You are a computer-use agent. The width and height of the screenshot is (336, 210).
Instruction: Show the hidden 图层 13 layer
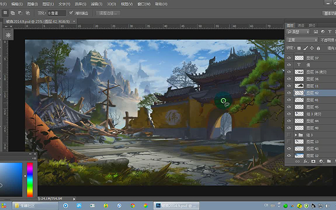pos(289,141)
